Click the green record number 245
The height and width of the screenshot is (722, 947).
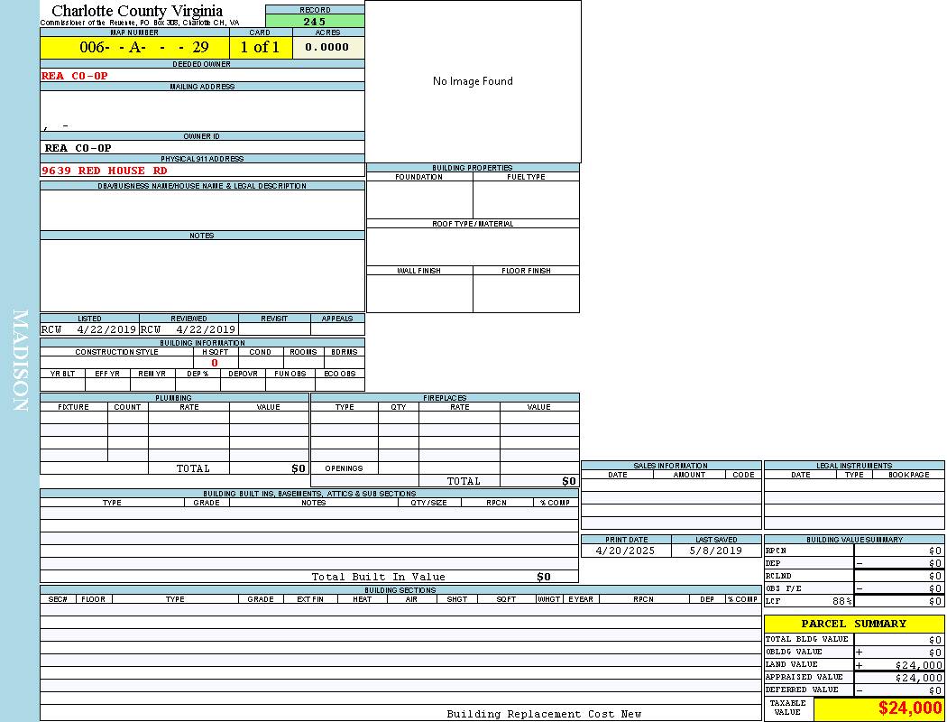[315, 22]
